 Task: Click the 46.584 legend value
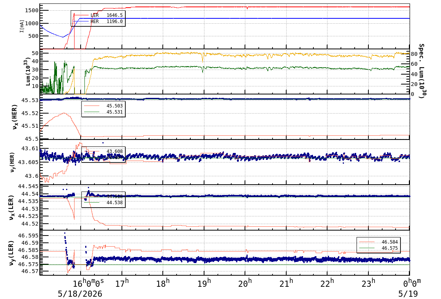pos(389,242)
